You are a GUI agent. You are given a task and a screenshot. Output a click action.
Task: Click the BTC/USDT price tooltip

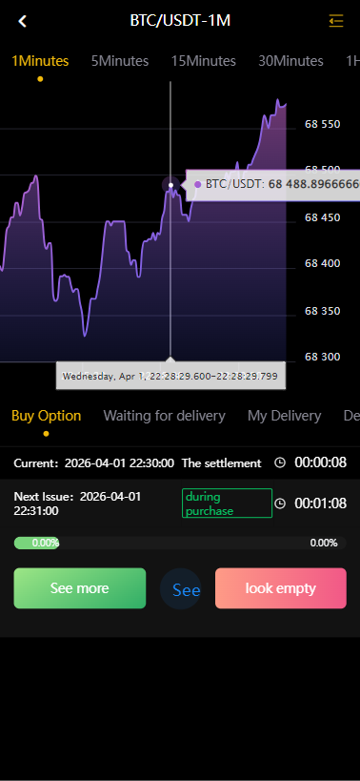pyautogui.click(x=272, y=184)
